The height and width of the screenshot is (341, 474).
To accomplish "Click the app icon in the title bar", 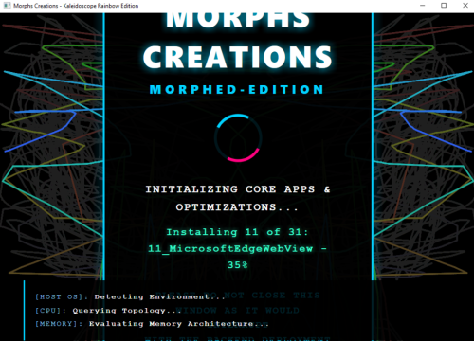I will tap(7, 6).
